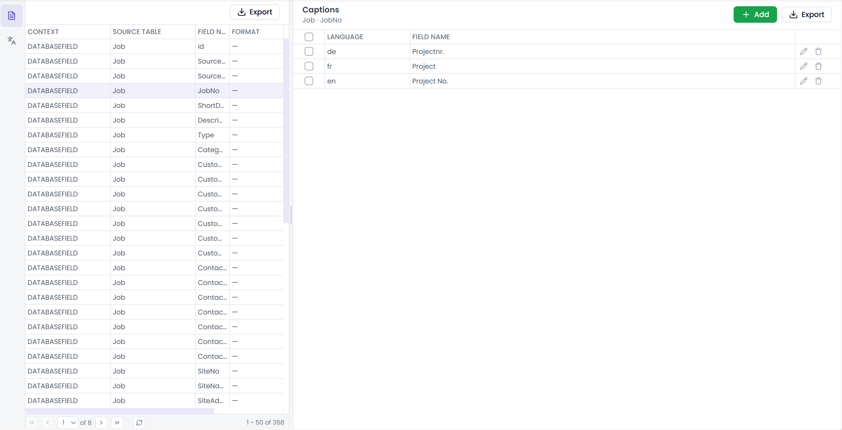Select the 'Type' field row

154,135
